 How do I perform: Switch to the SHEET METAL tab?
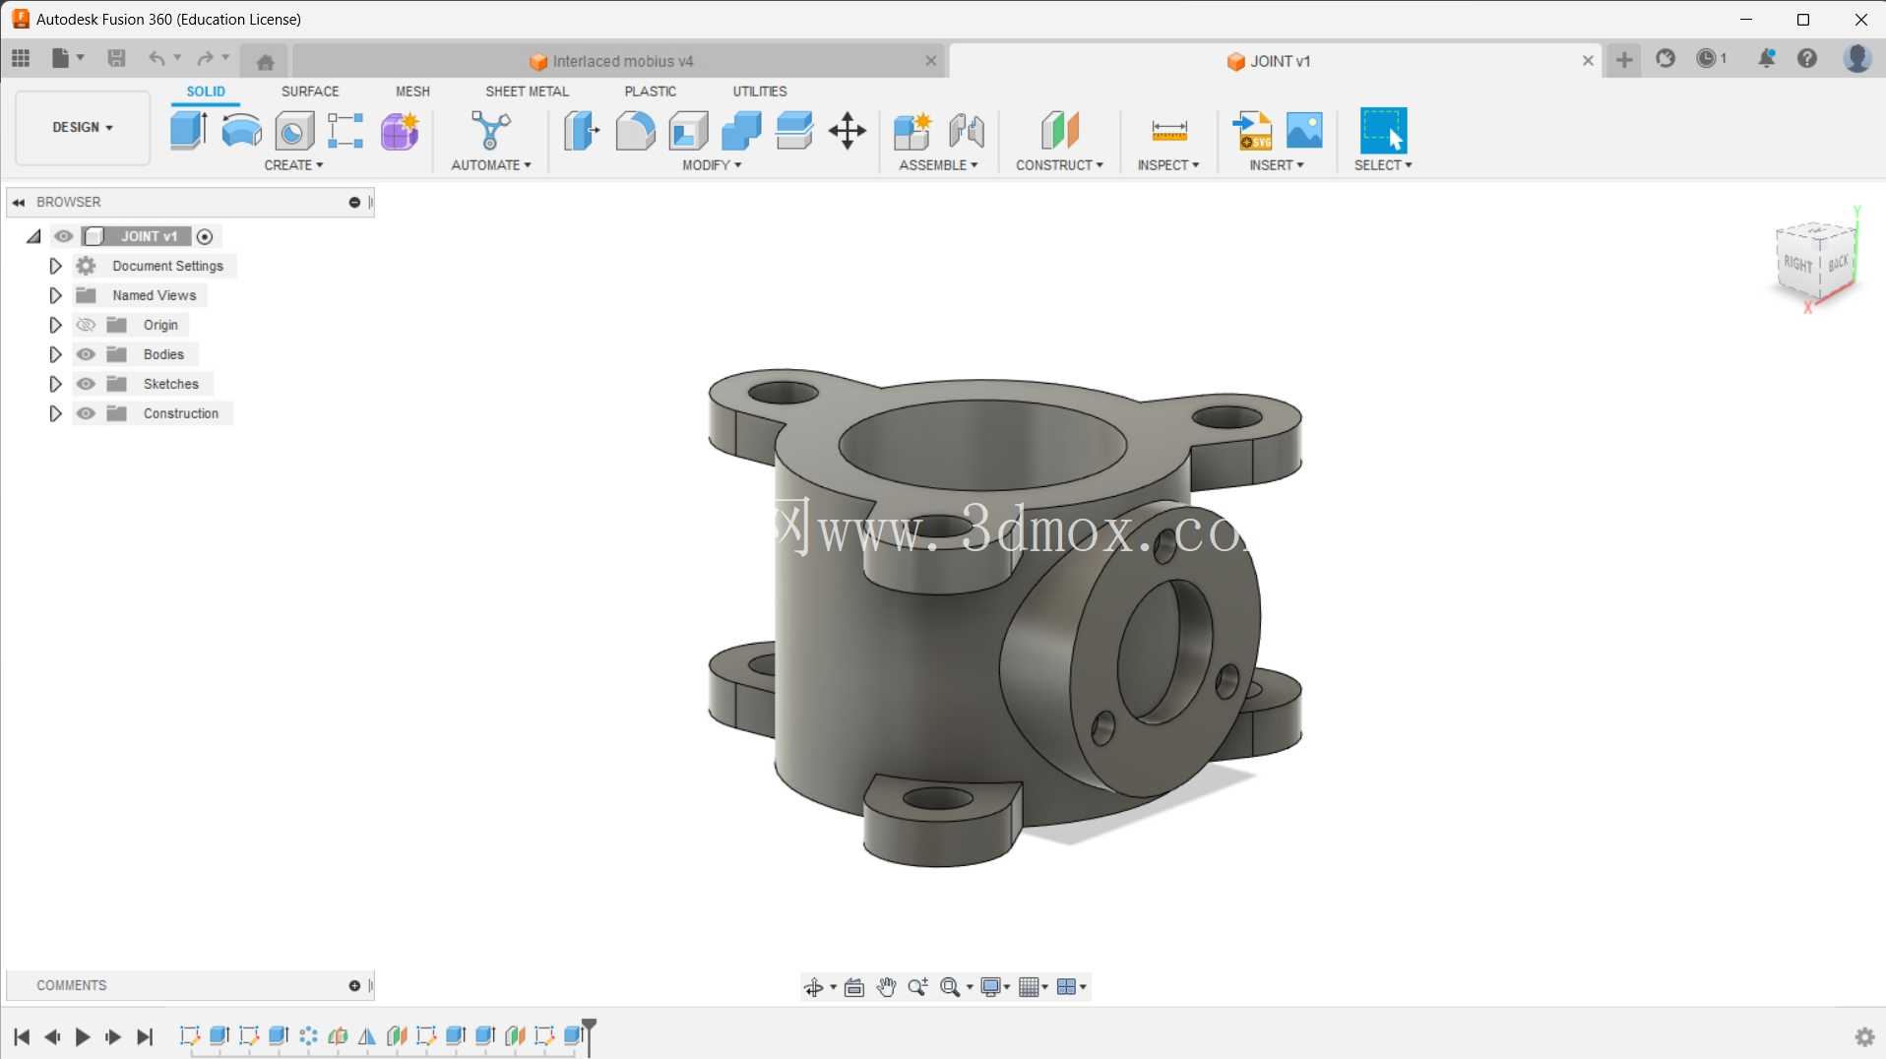click(527, 91)
